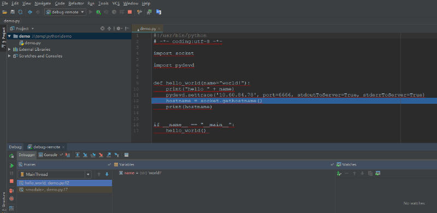The width and height of the screenshot is (437, 213).
Task: Click the Synchronize refresh icon in toolbar
Action: coord(20,12)
